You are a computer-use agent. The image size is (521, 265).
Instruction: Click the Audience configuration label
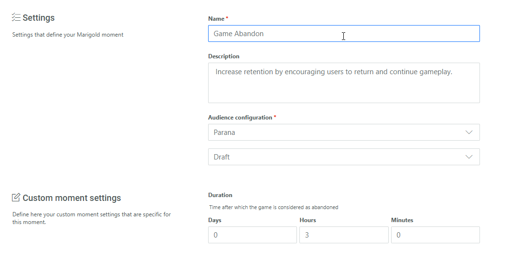[x=240, y=118]
